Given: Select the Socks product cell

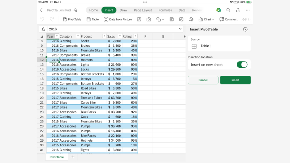Looking at the screenshot, I should (x=93, y=41).
